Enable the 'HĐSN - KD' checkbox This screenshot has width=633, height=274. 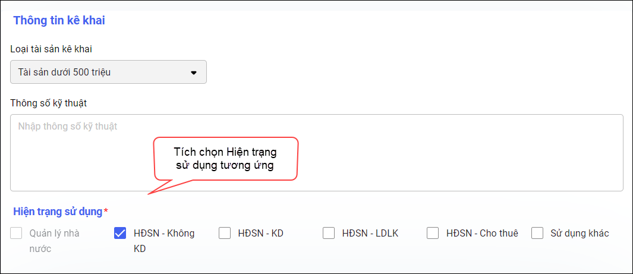coord(225,233)
